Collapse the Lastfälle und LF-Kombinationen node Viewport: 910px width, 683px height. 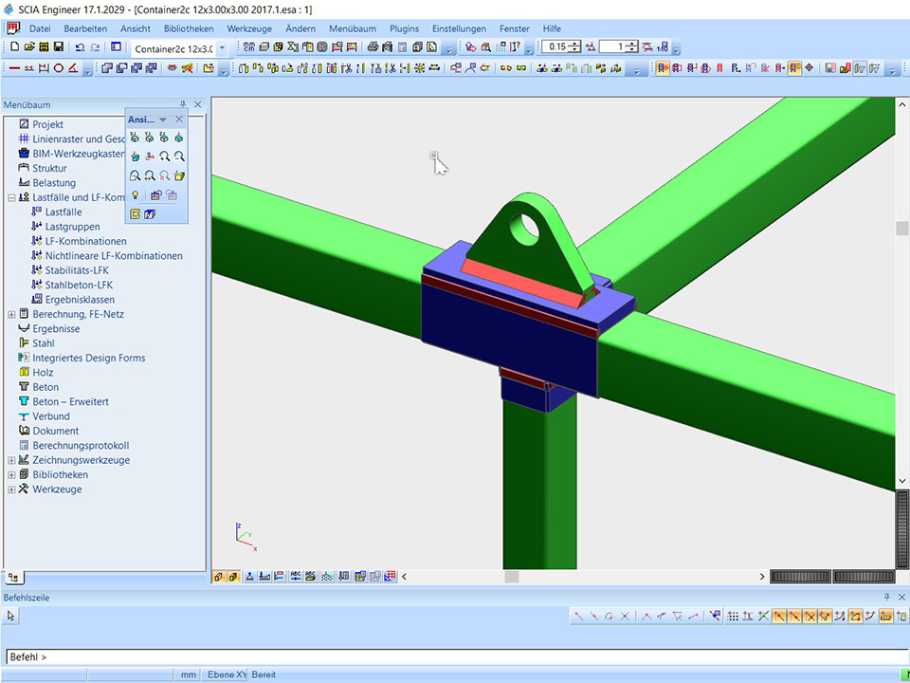11,197
